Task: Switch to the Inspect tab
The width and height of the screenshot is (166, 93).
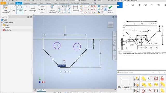Action: pos(35,3)
